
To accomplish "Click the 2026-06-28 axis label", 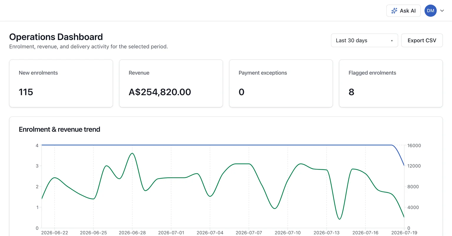I will pos(132,233).
